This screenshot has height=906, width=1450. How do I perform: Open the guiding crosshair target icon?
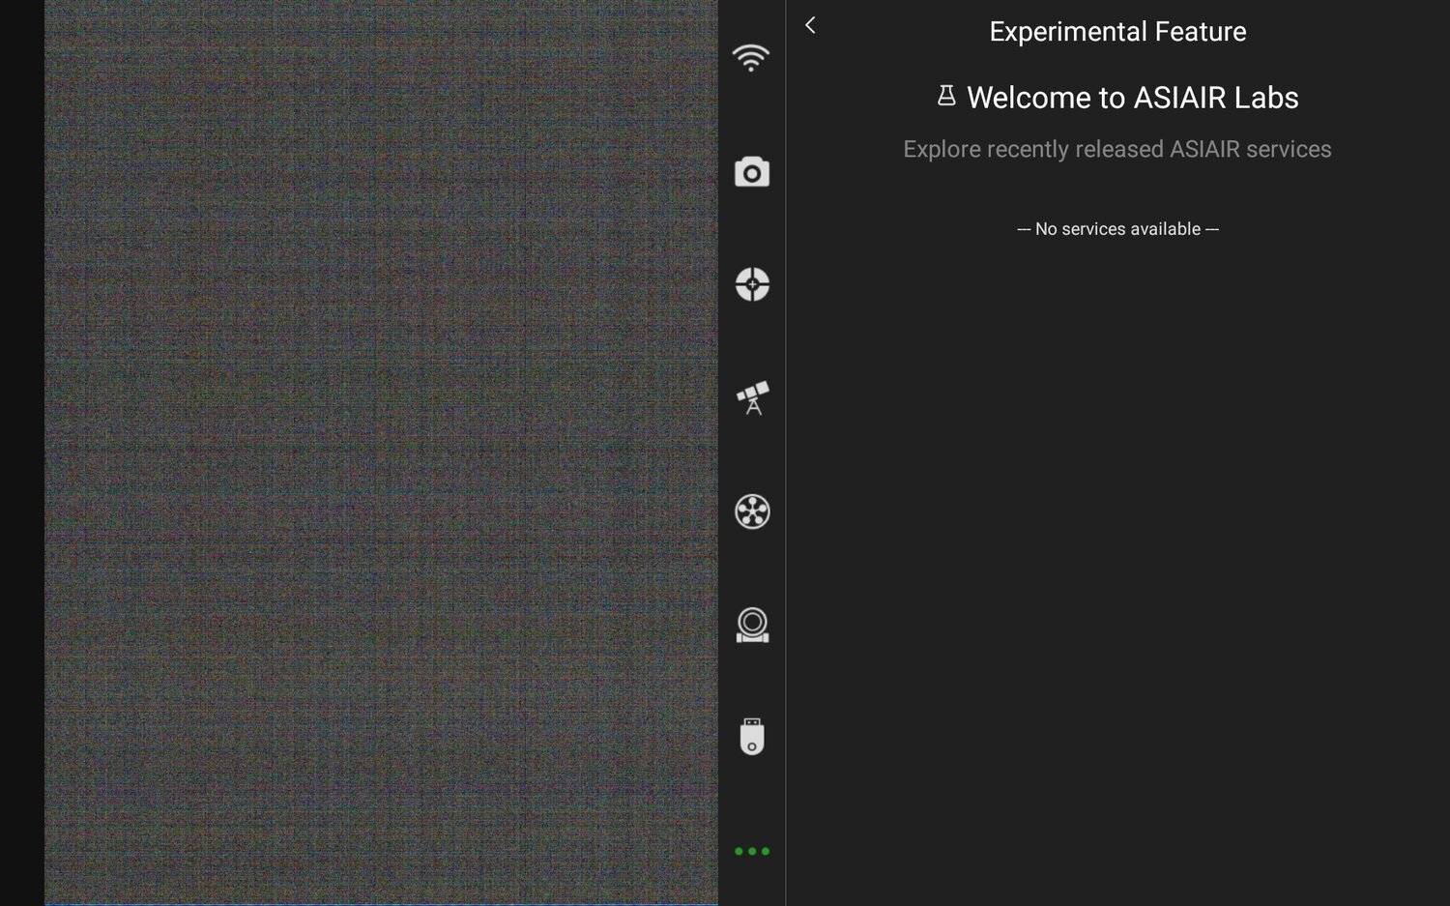752,285
